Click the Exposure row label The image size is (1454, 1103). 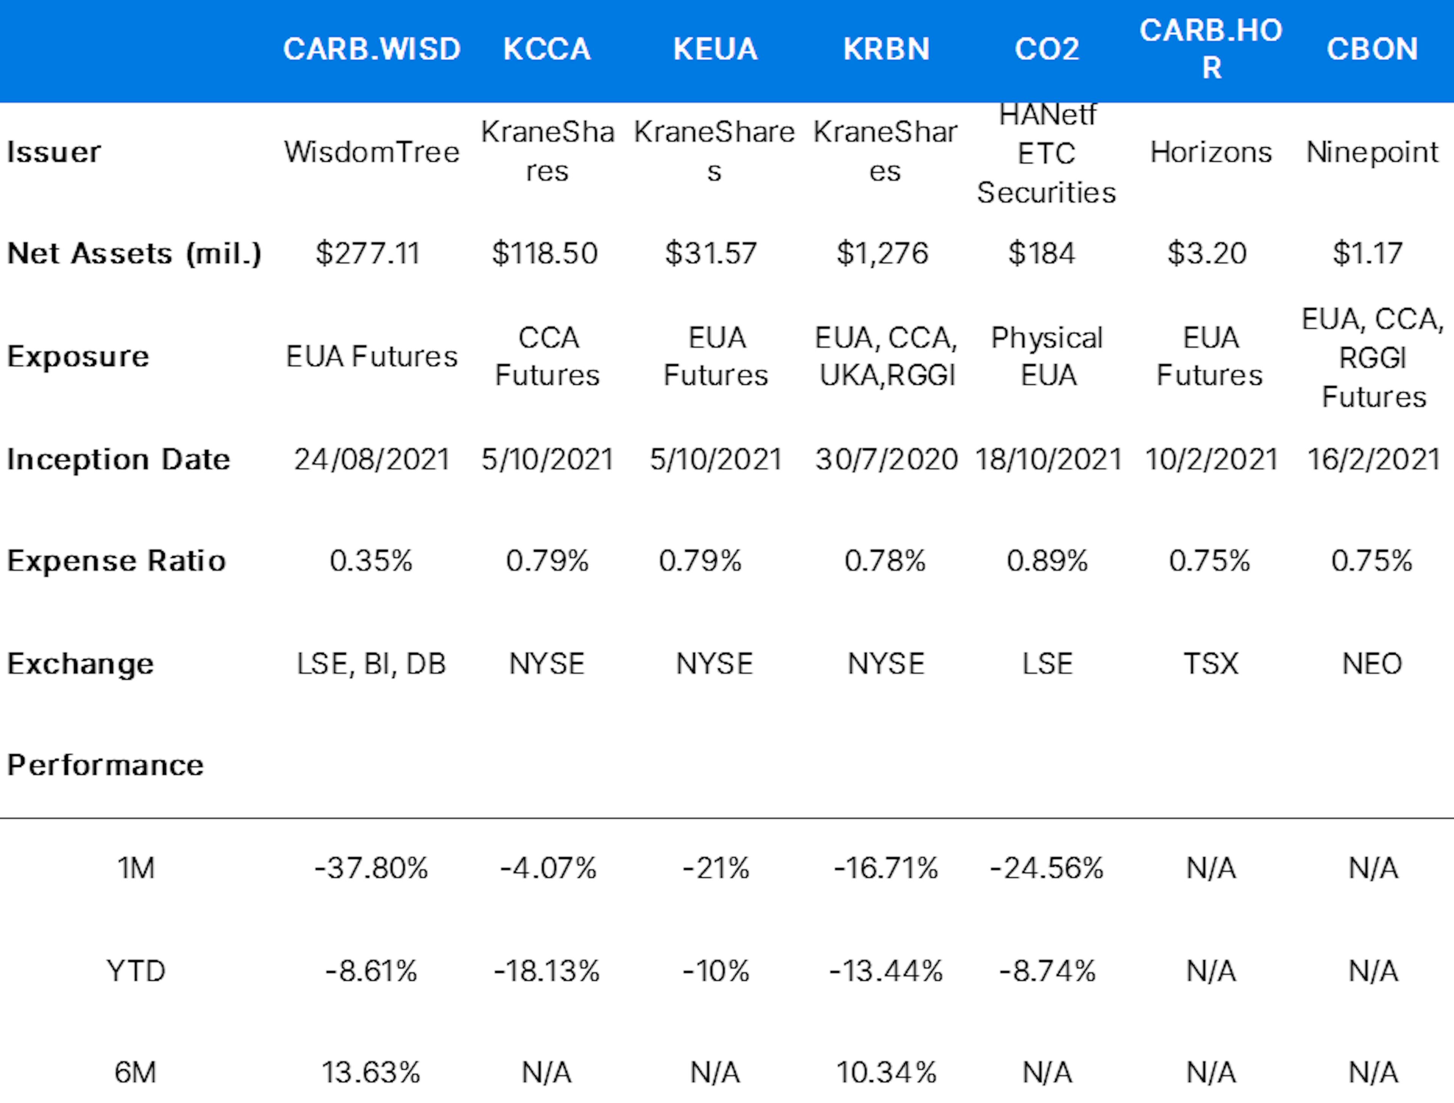(78, 357)
